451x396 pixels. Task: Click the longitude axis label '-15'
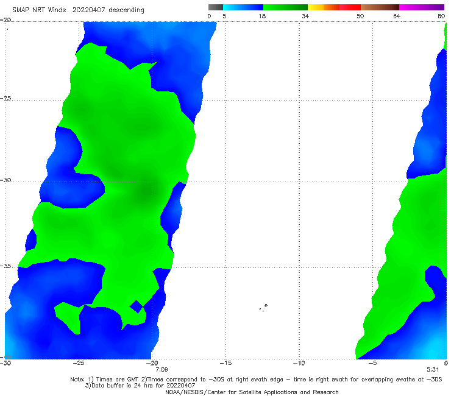coord(225,363)
